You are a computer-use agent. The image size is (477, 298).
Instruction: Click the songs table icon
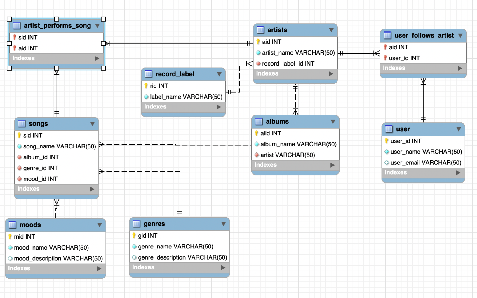point(22,124)
